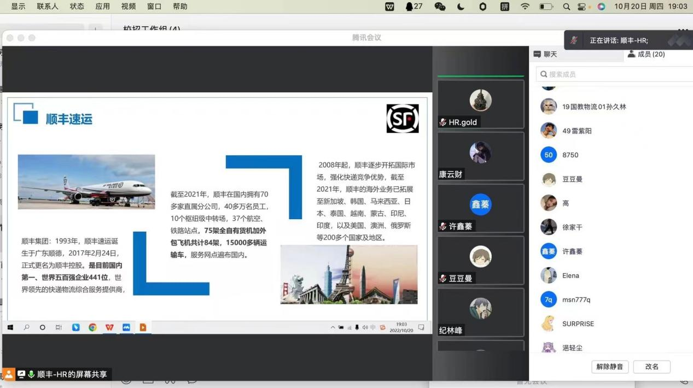Open Spotlight search magnifier icon

pyautogui.click(x=566, y=7)
